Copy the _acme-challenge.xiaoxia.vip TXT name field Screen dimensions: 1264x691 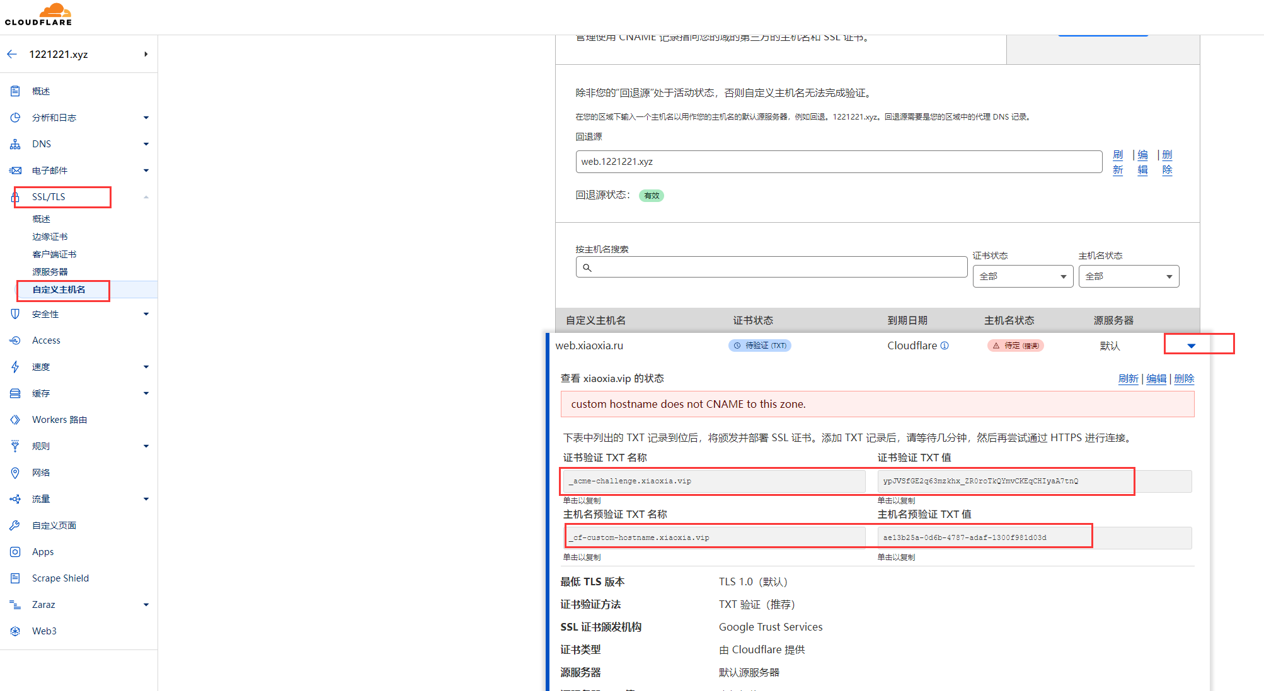[713, 481]
